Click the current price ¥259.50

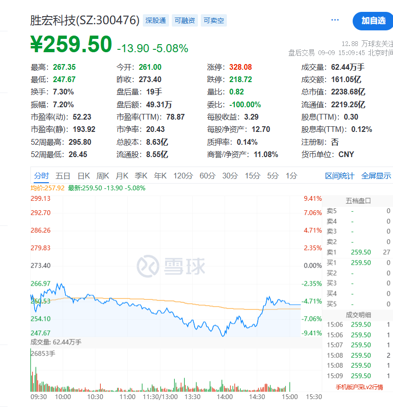coord(71,44)
